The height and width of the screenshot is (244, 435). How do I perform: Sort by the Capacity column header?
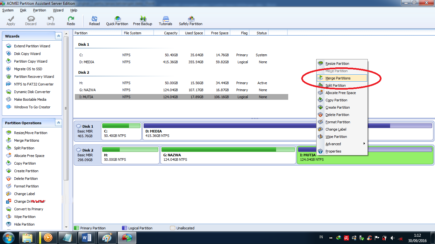click(166, 33)
